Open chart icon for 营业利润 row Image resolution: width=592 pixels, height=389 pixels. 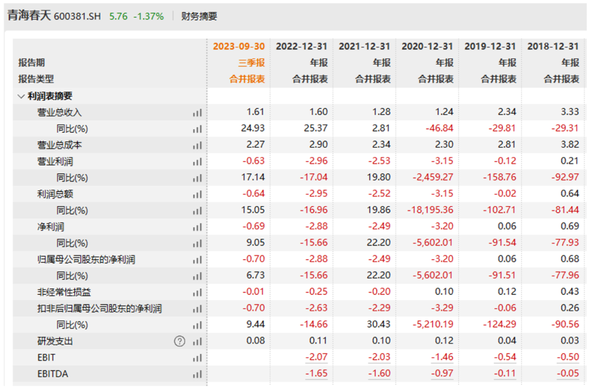pos(197,162)
